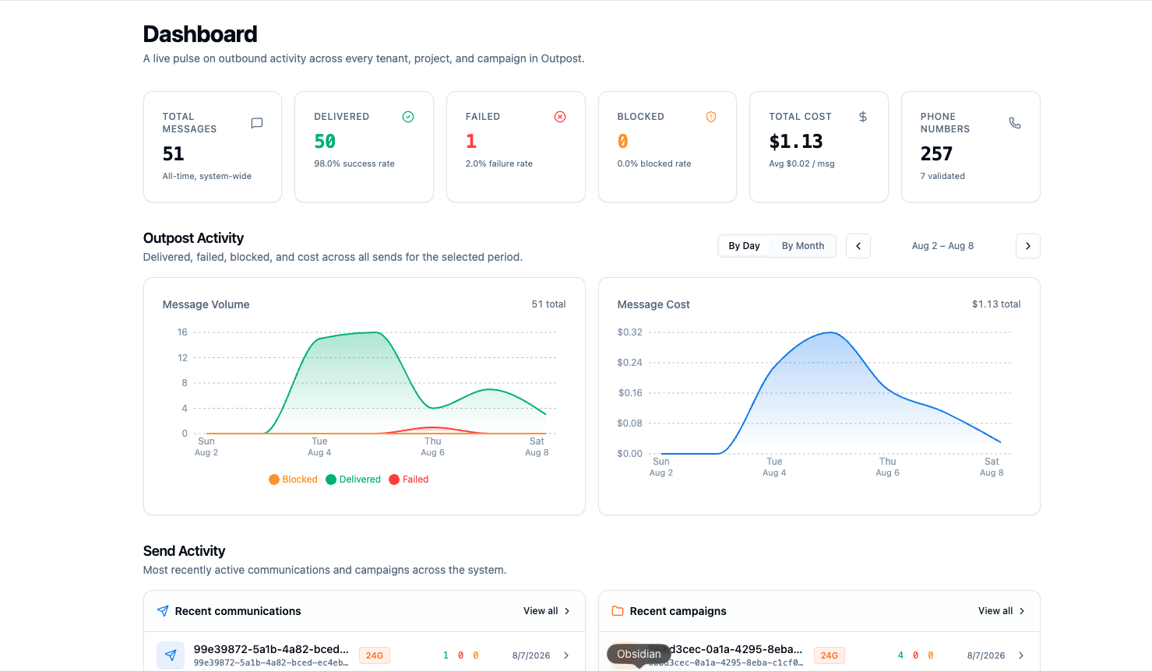Click the All-time, system-wide caption
The image size is (1152, 671).
(x=207, y=176)
